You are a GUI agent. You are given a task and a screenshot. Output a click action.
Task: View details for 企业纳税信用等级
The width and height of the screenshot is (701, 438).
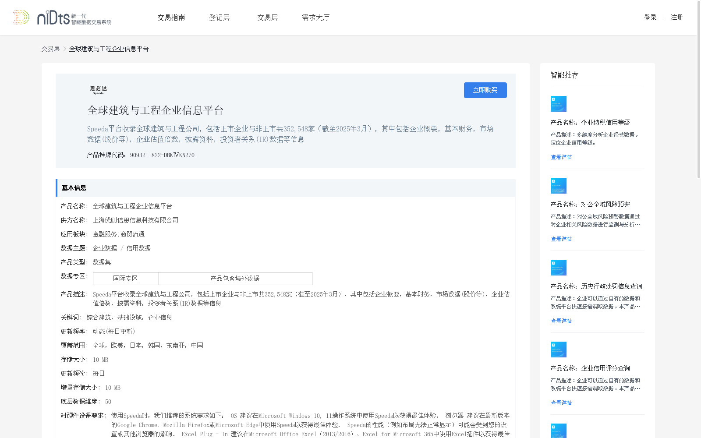tap(561, 157)
